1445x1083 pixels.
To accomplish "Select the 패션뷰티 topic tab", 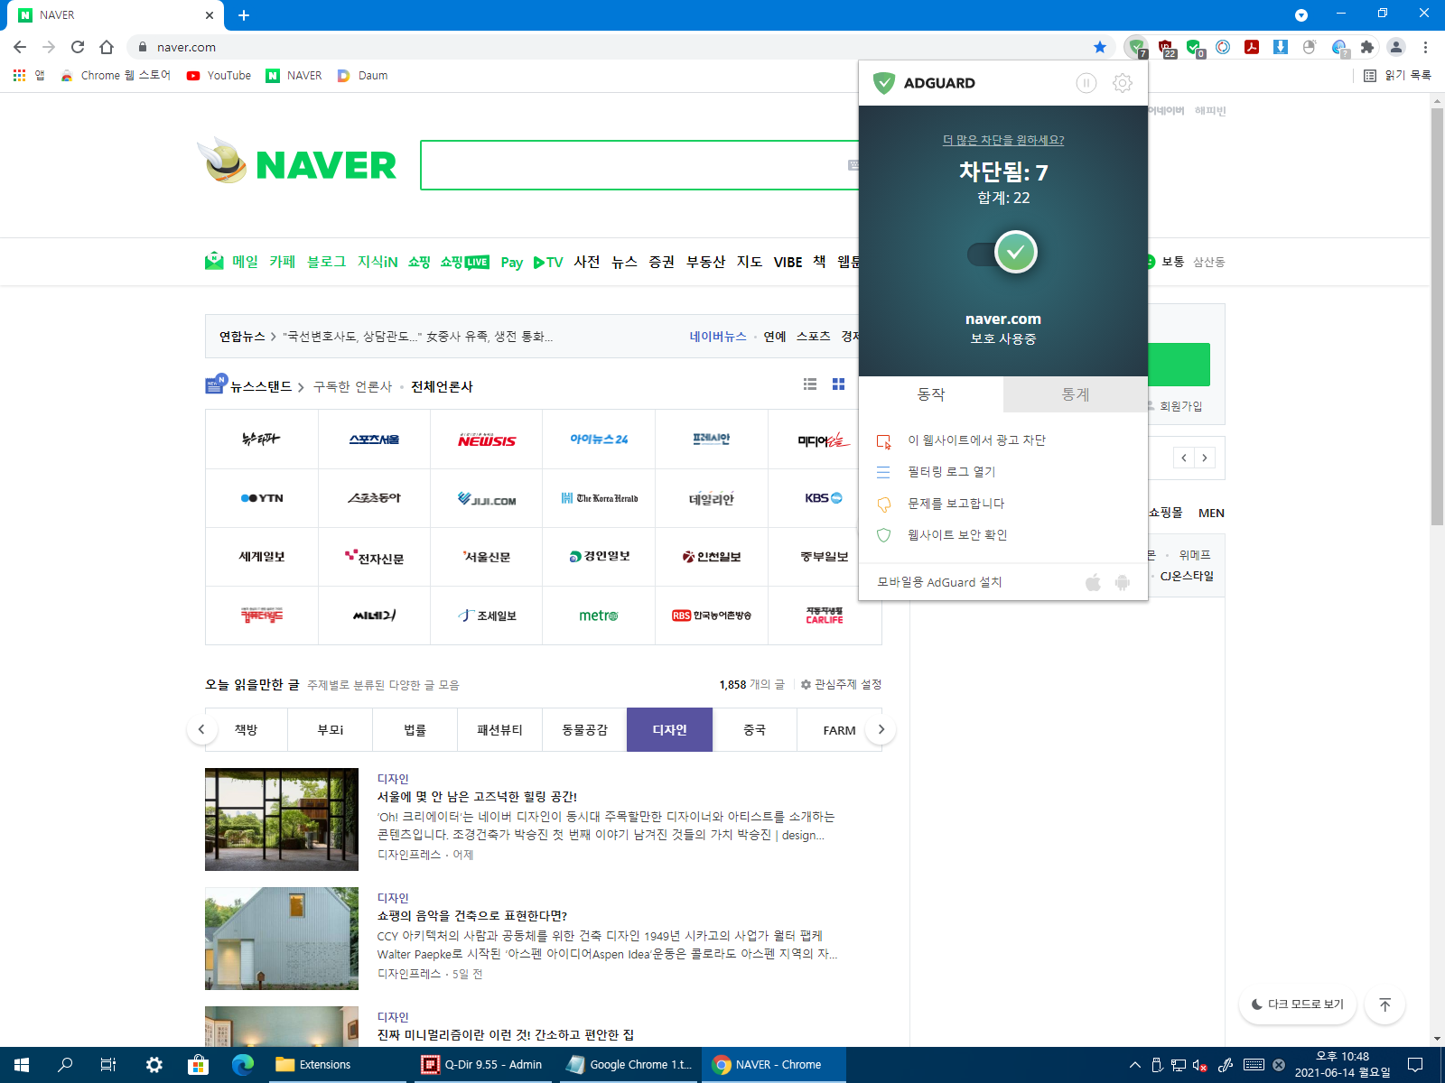I will 499,730.
